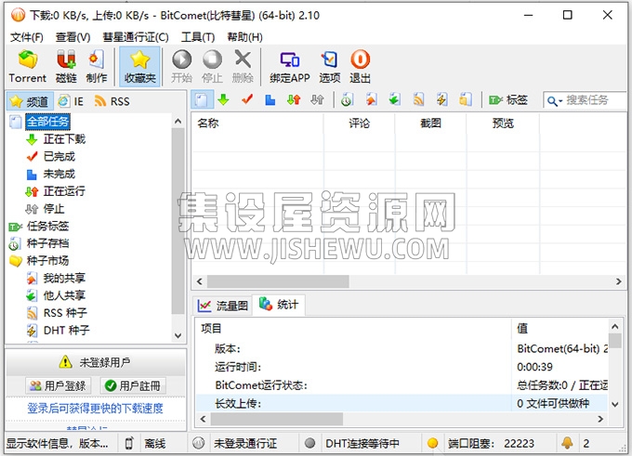Sort task list by 名称 column
Image resolution: width=632 pixels, height=456 pixels.
tap(257, 124)
